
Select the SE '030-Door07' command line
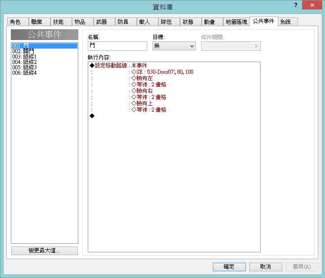point(162,72)
